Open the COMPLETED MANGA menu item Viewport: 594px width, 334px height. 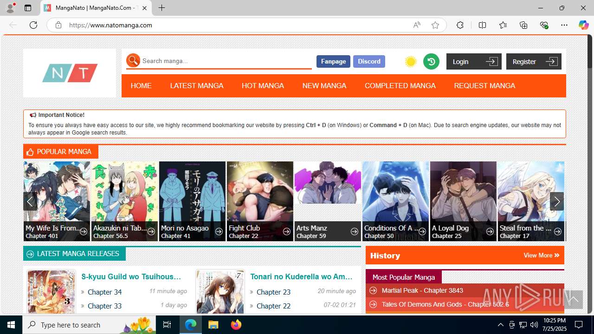[400, 86]
